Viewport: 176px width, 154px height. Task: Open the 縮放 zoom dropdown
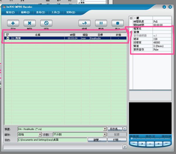(x=40, y=134)
